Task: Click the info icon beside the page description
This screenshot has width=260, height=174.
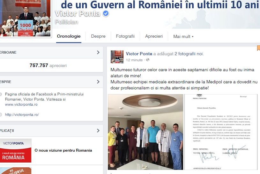Action: (x=1, y=95)
